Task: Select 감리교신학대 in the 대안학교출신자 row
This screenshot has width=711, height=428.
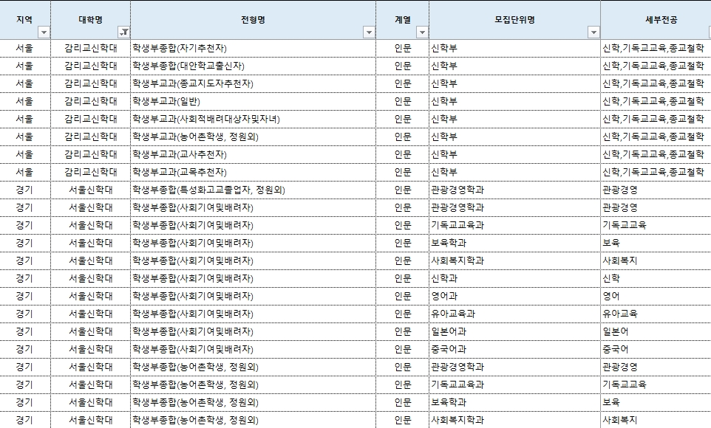Action: coord(91,66)
